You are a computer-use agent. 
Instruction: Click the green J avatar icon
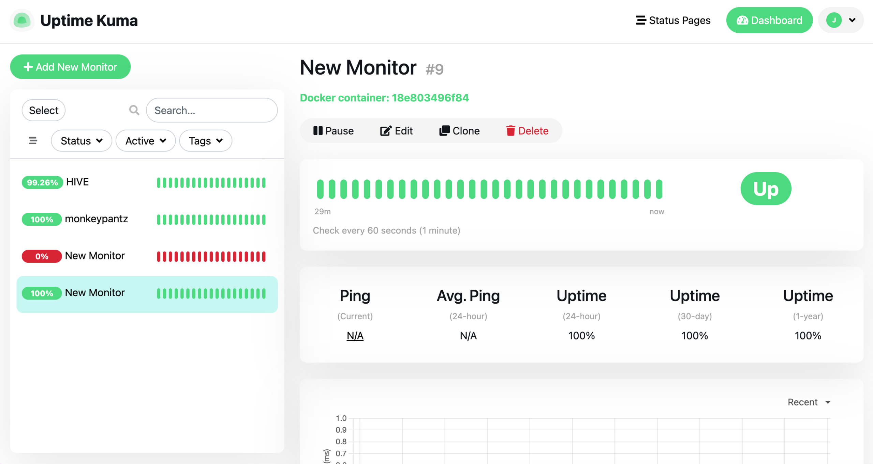(833, 20)
